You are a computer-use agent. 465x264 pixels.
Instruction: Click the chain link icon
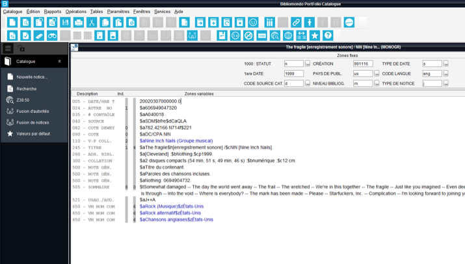pos(296,22)
